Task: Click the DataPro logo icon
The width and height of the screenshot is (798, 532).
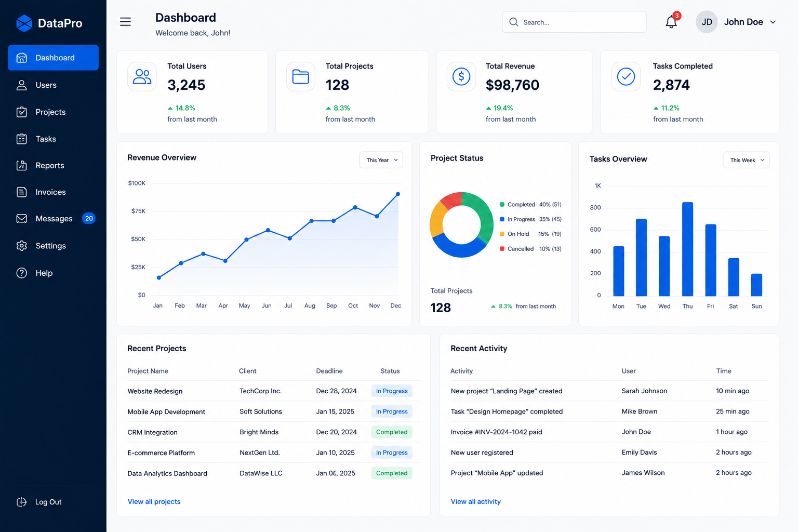Action: pos(24,23)
